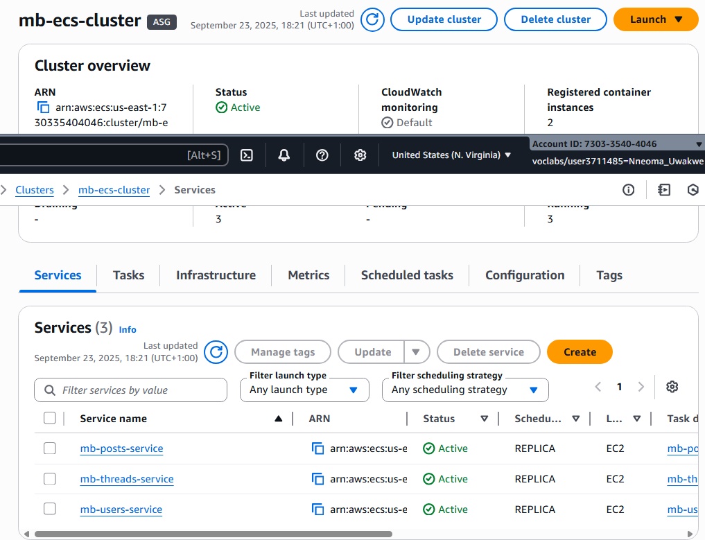Select the mb-users-service checkbox
This screenshot has width=705, height=540.
(50, 509)
